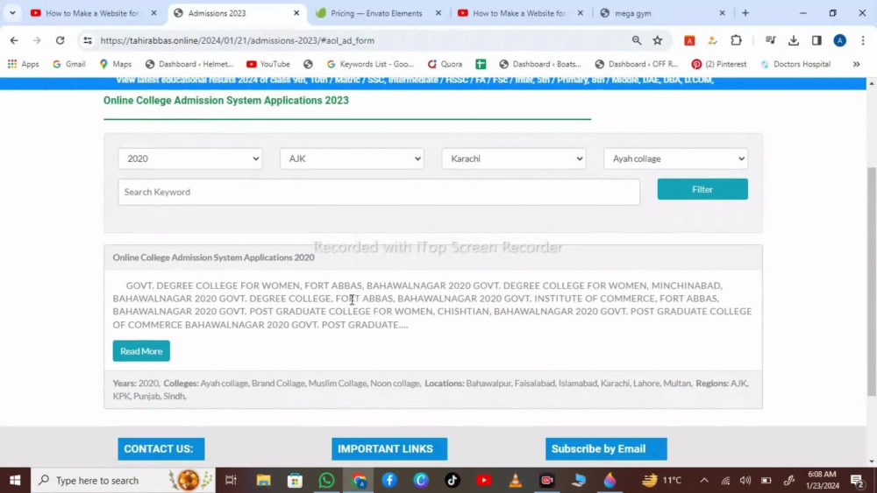Screen dimensions: 877x493
Task: Open Facebook from taskbar
Action: coord(389,480)
